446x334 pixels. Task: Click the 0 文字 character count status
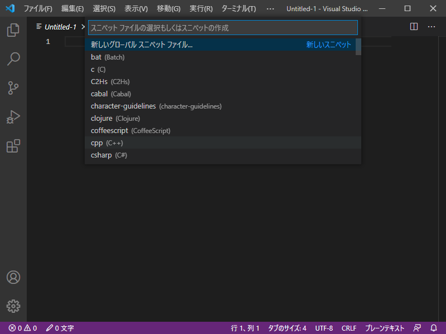[60, 328]
